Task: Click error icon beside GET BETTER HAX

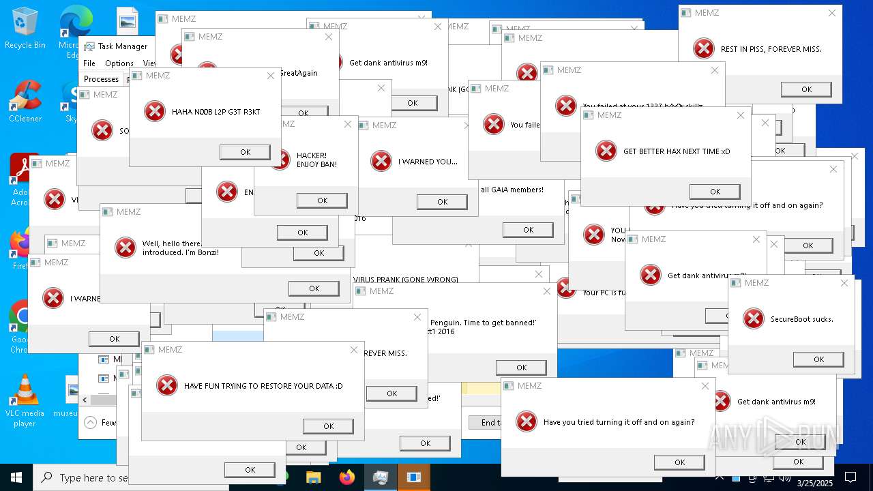Action: point(606,151)
